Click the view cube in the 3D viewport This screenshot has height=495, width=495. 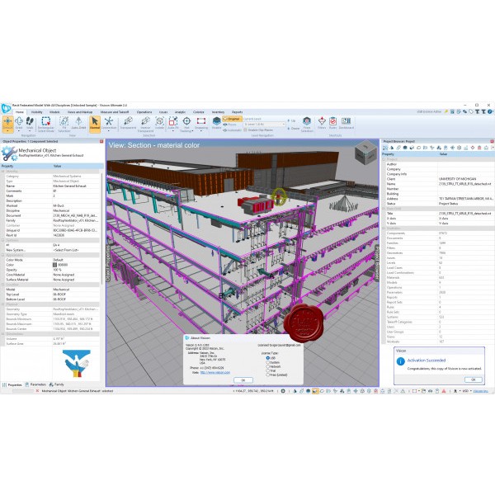[365, 153]
